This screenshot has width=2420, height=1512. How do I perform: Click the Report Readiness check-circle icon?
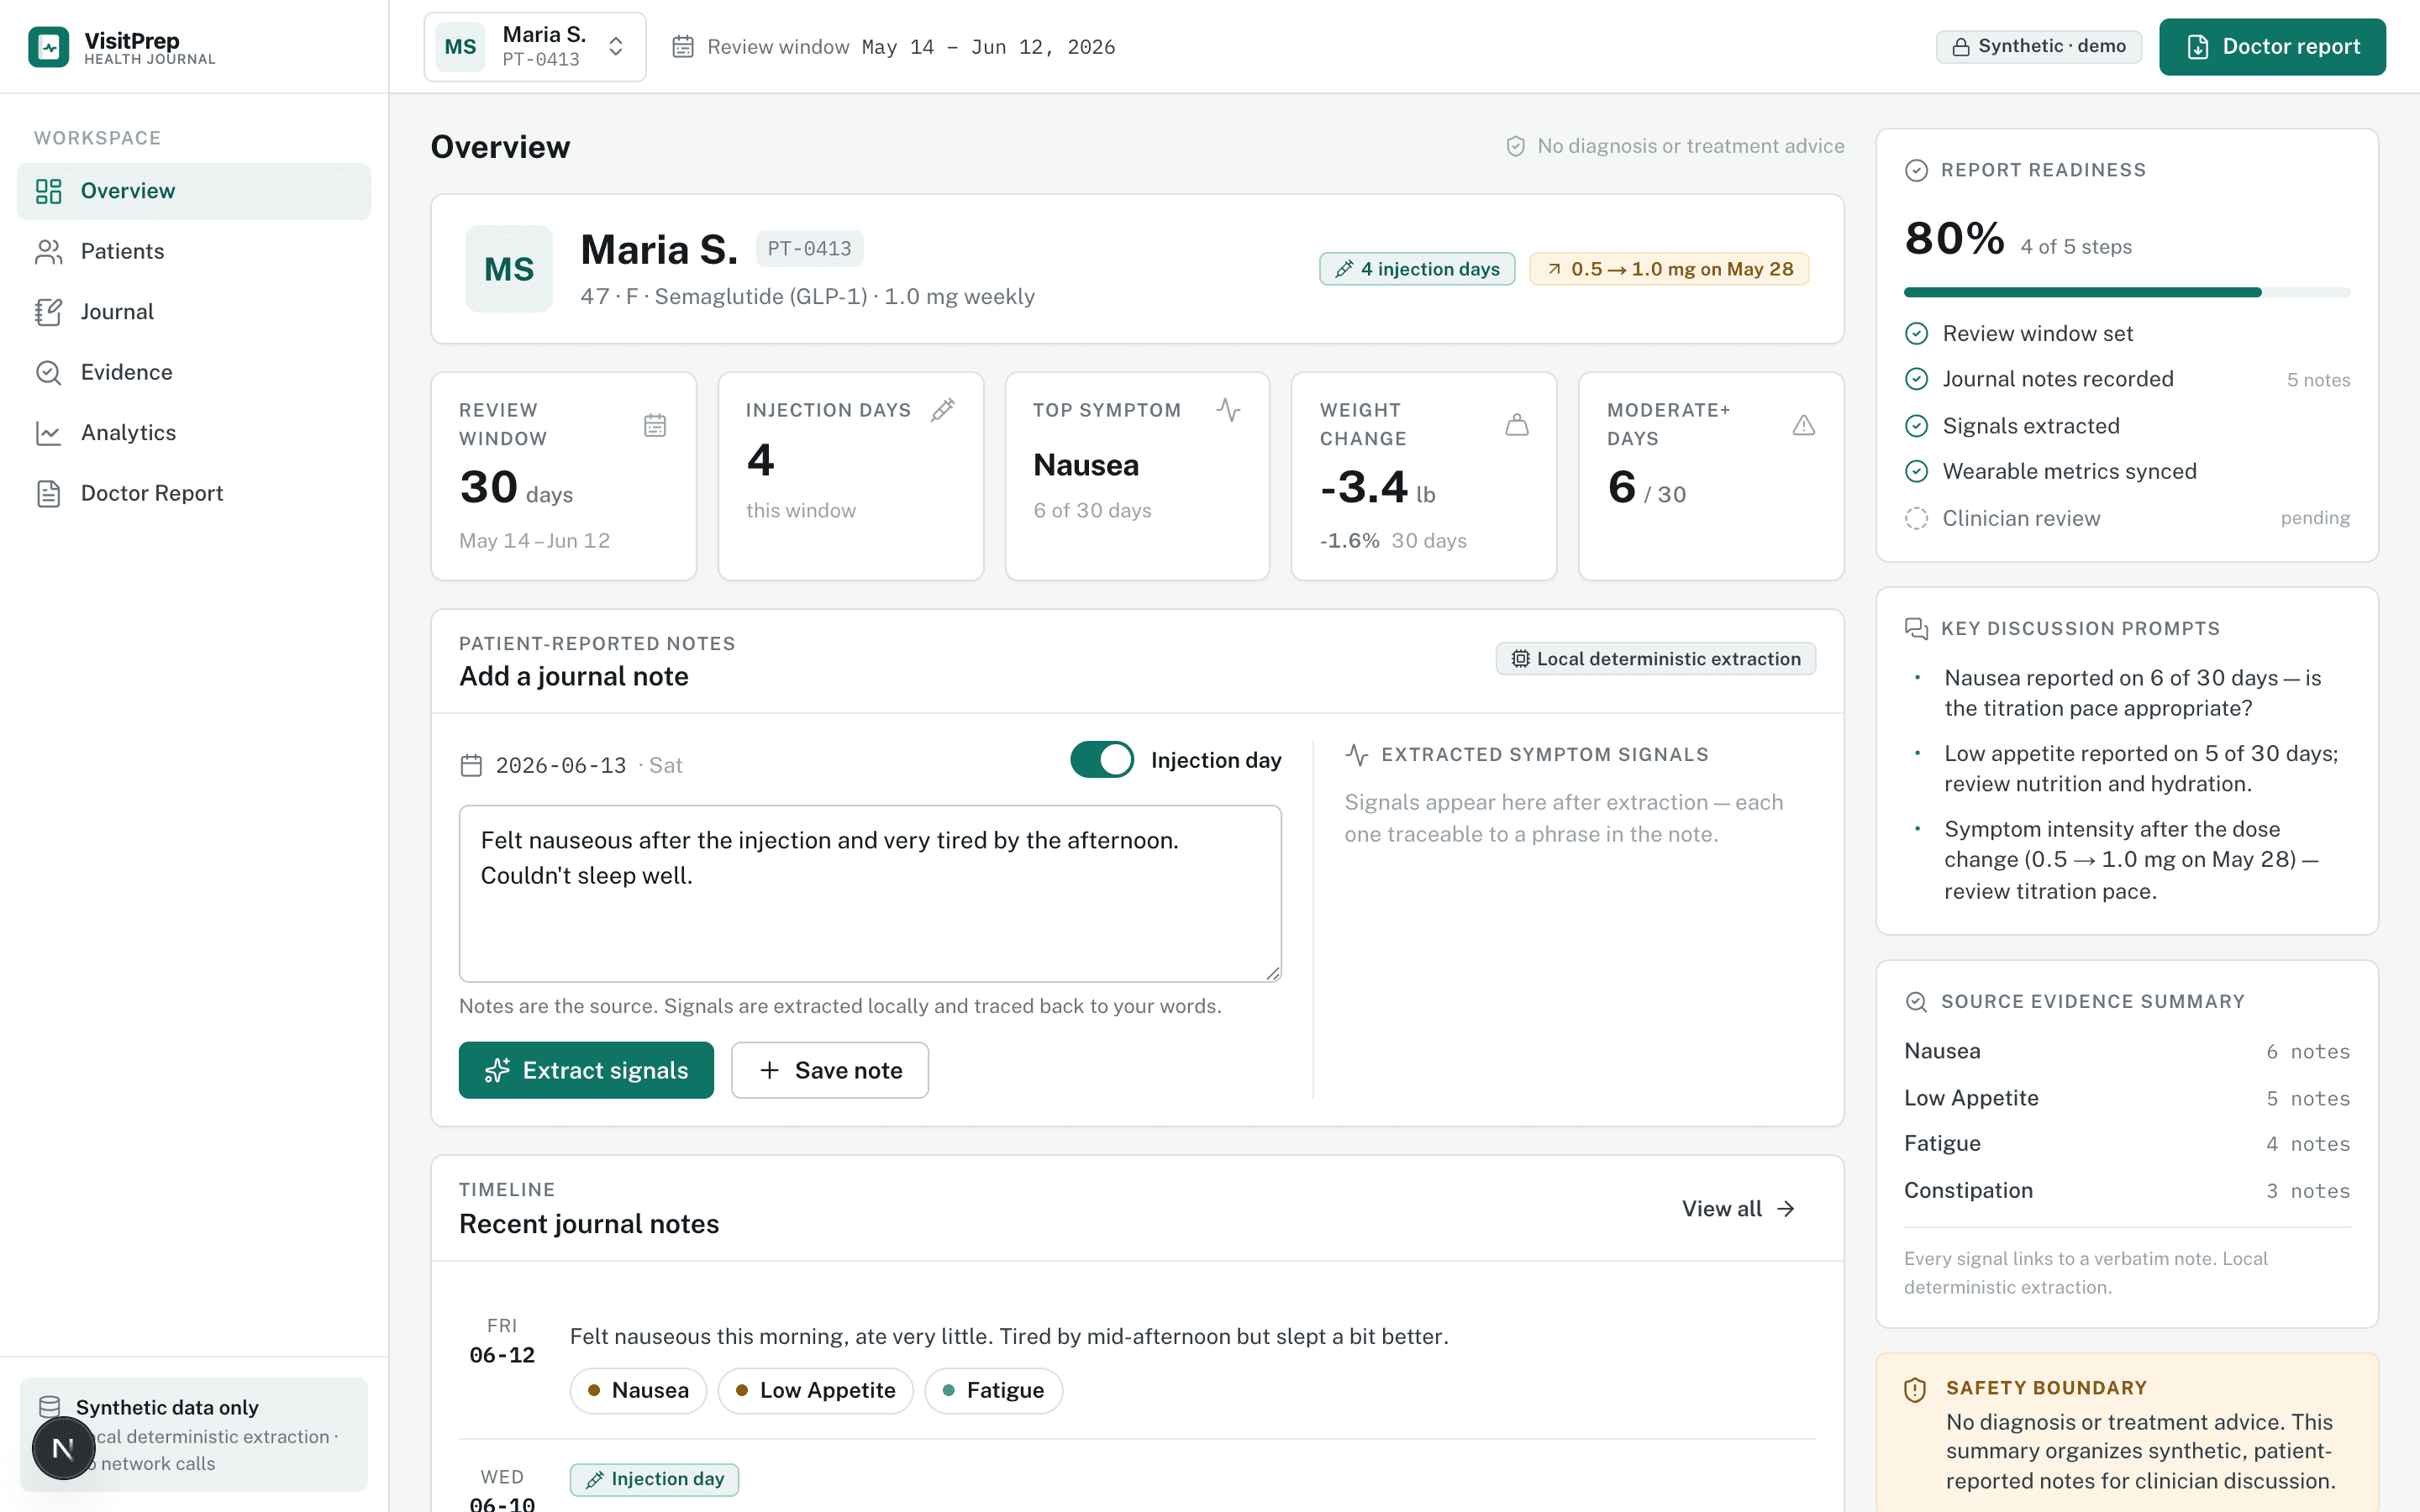(x=1916, y=170)
